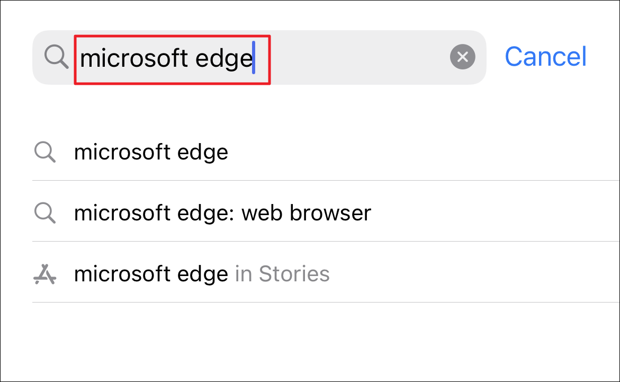This screenshot has width=620, height=382.
Task: Choose 'microsoft edge: web browser' suggestion
Action: (x=222, y=213)
